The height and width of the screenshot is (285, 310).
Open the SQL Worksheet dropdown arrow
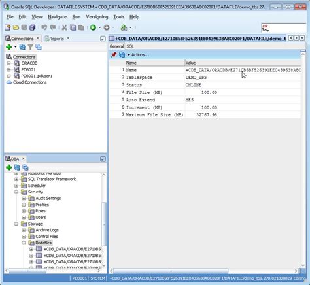pyautogui.click(x=130, y=27)
